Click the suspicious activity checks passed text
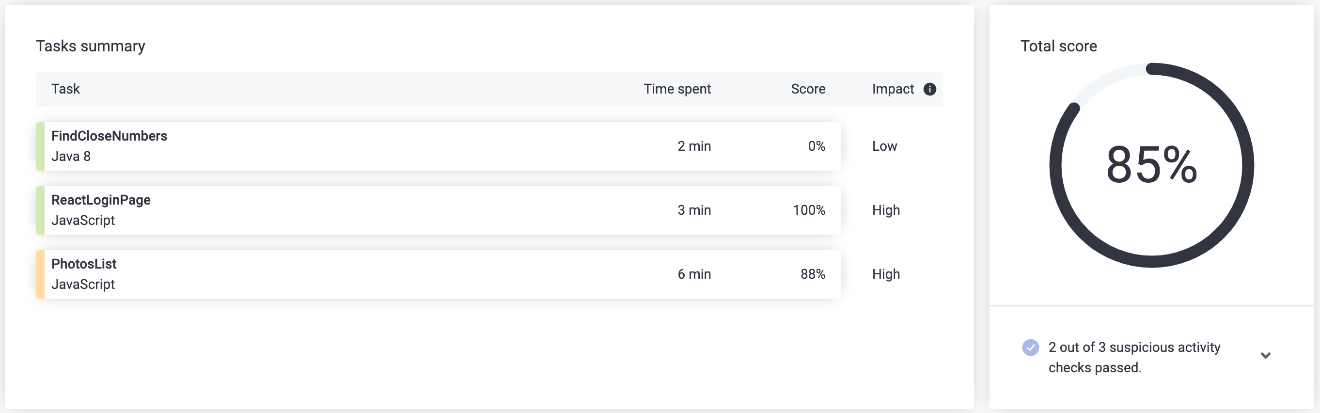 click(1134, 358)
